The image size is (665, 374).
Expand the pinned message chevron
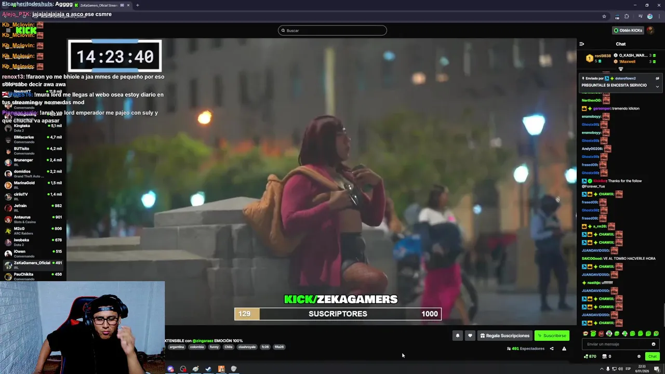pyautogui.click(x=657, y=86)
